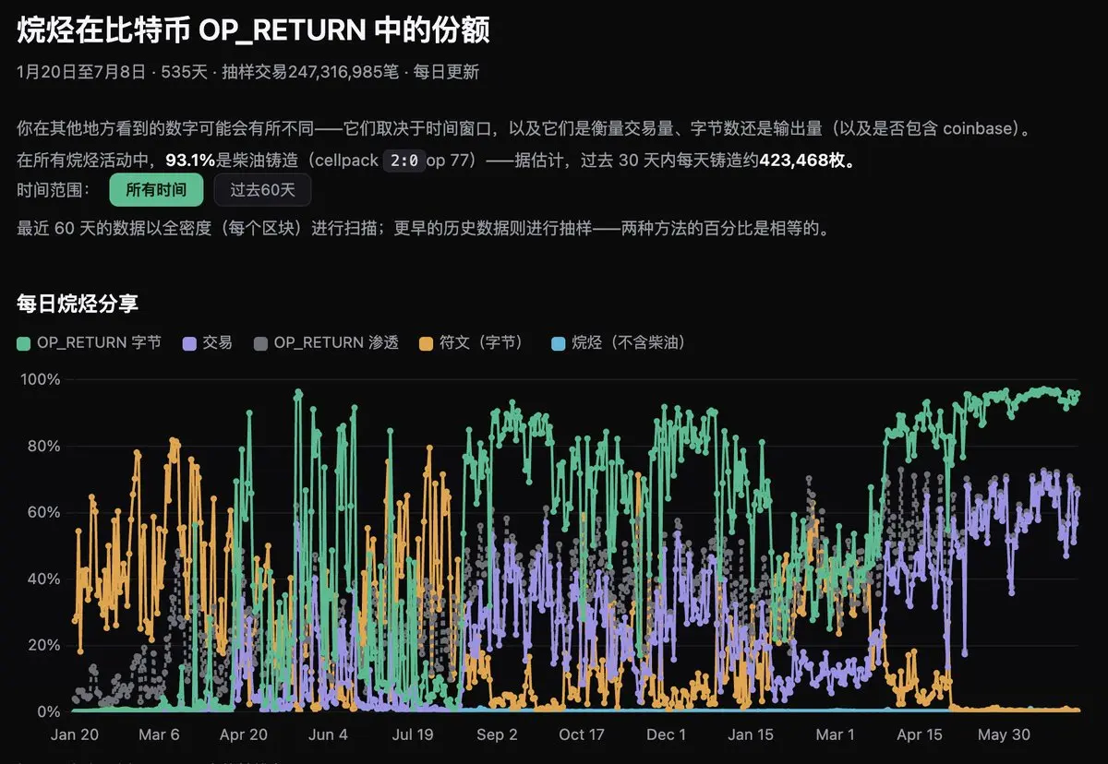Click the Jan 15 x-axis label
This screenshot has height=764, width=1108.
pyautogui.click(x=751, y=734)
